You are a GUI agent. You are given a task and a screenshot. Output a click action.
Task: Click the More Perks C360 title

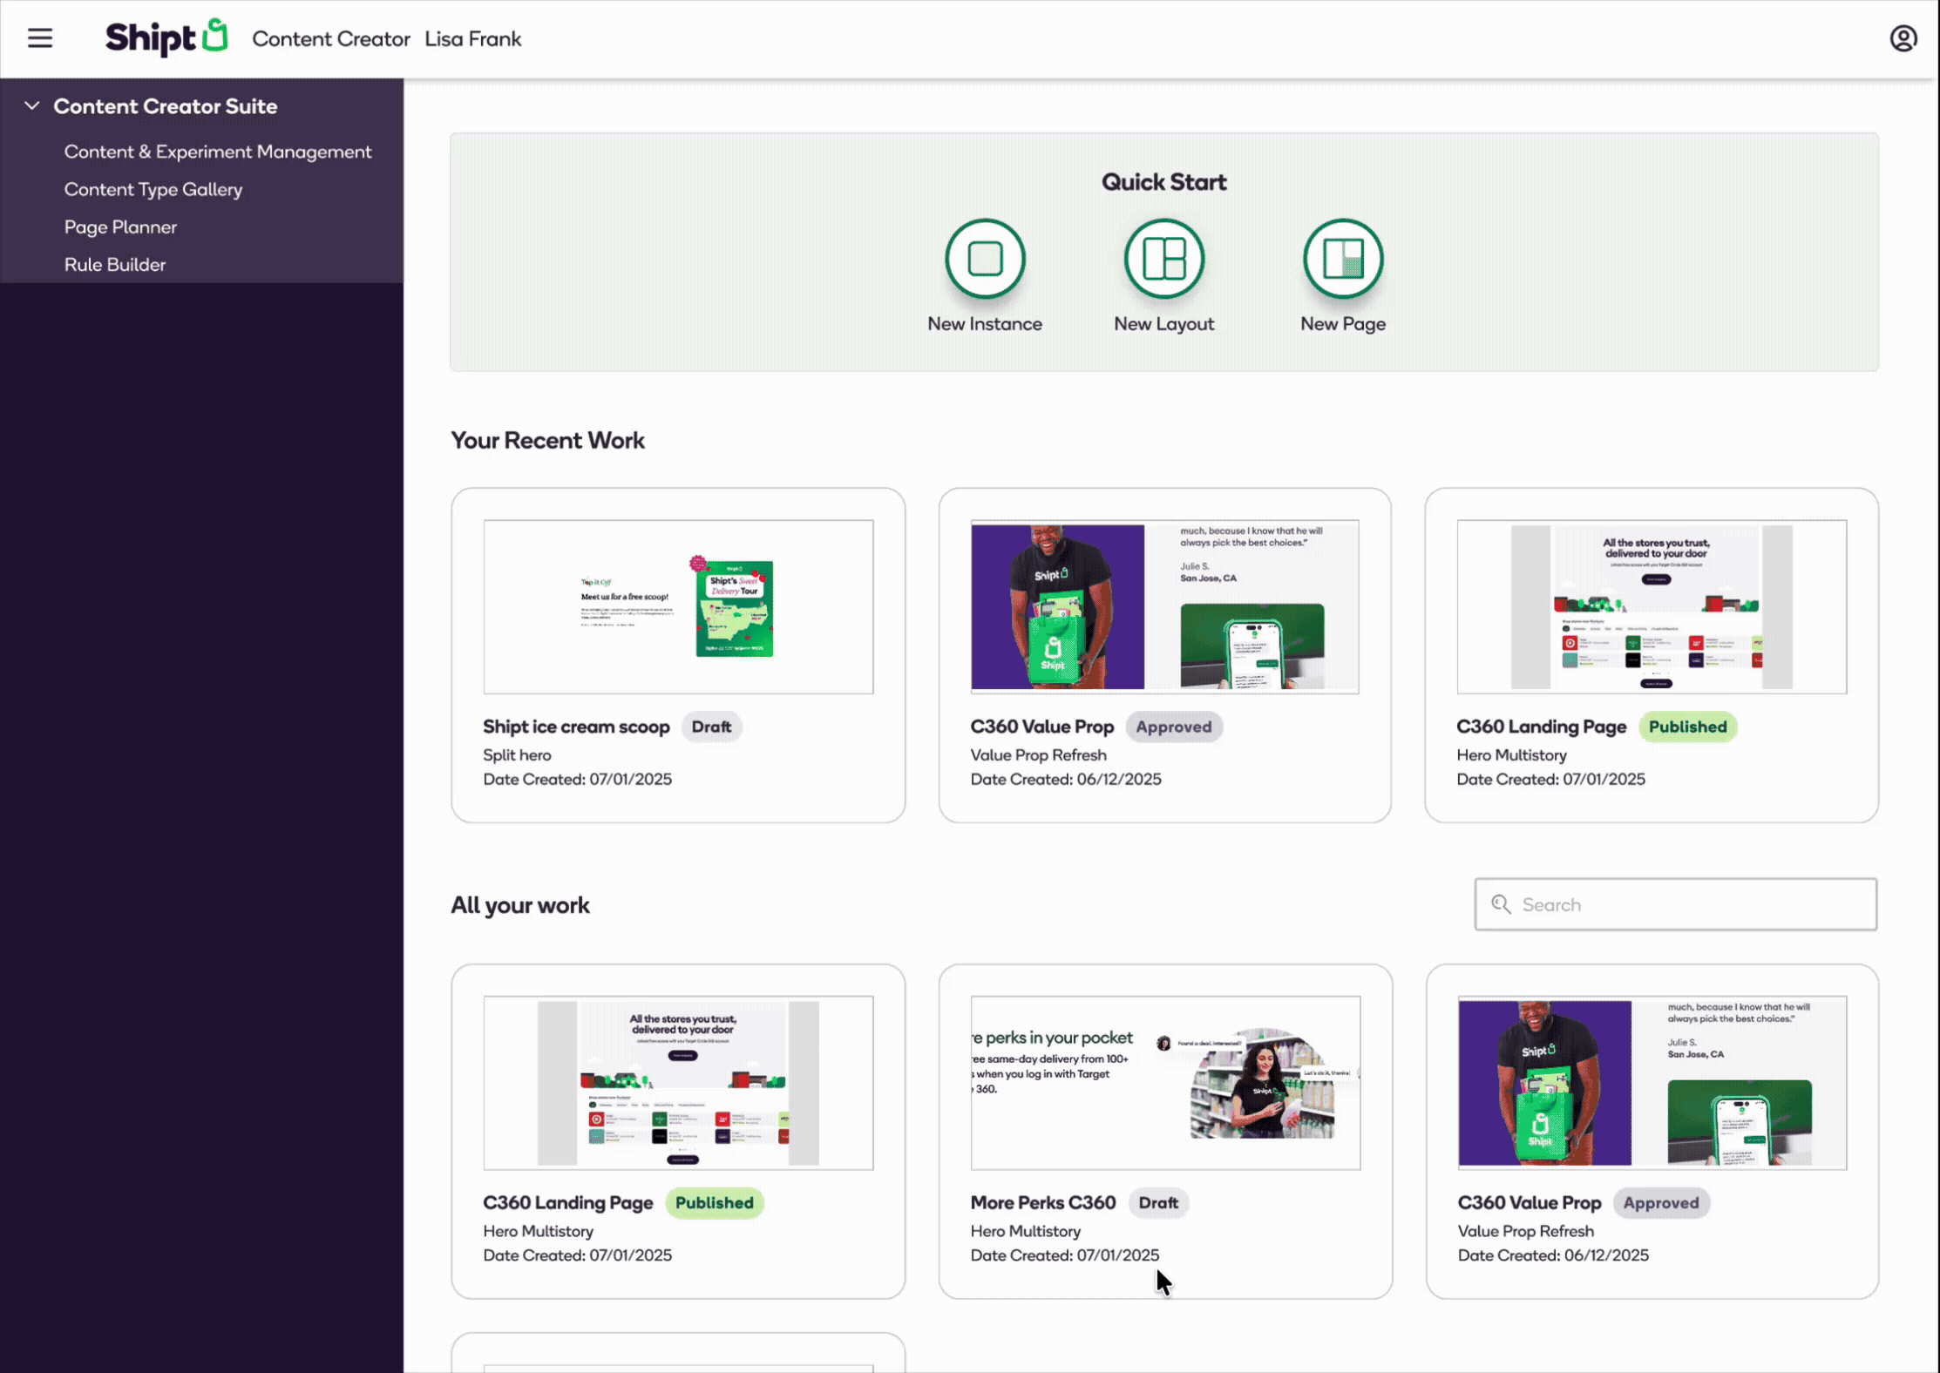click(x=1043, y=1202)
